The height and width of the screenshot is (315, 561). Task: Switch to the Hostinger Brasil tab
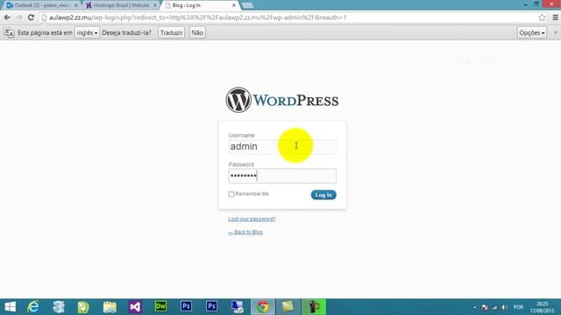coord(121,5)
